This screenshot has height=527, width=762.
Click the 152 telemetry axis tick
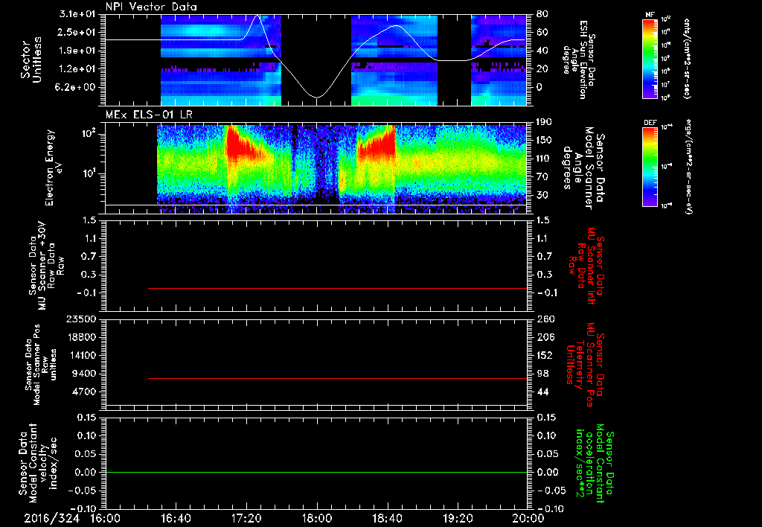(544, 355)
